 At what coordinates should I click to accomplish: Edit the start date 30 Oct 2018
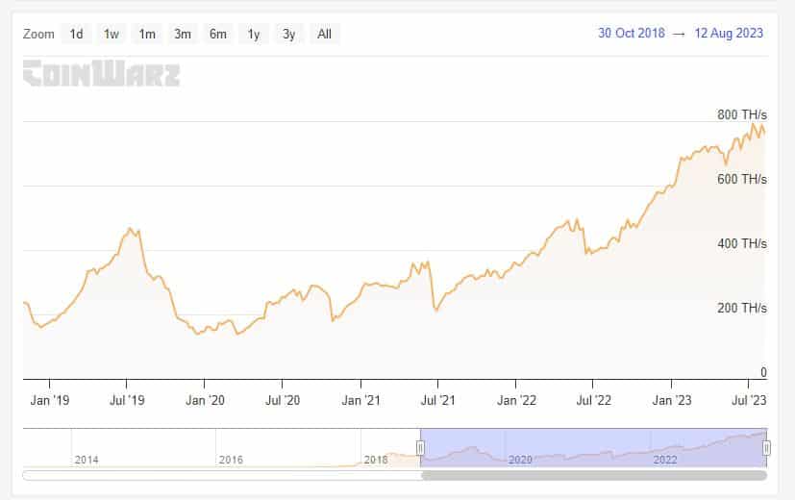[632, 33]
